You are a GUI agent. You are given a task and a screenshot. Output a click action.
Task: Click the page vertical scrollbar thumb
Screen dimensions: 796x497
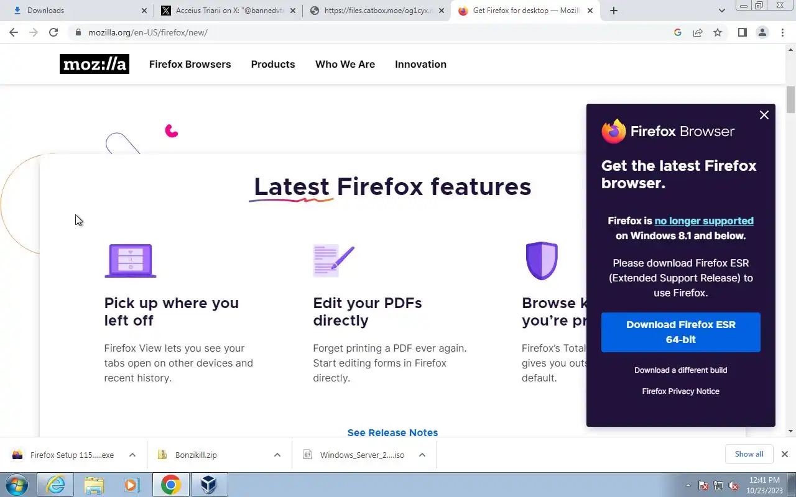click(x=790, y=99)
